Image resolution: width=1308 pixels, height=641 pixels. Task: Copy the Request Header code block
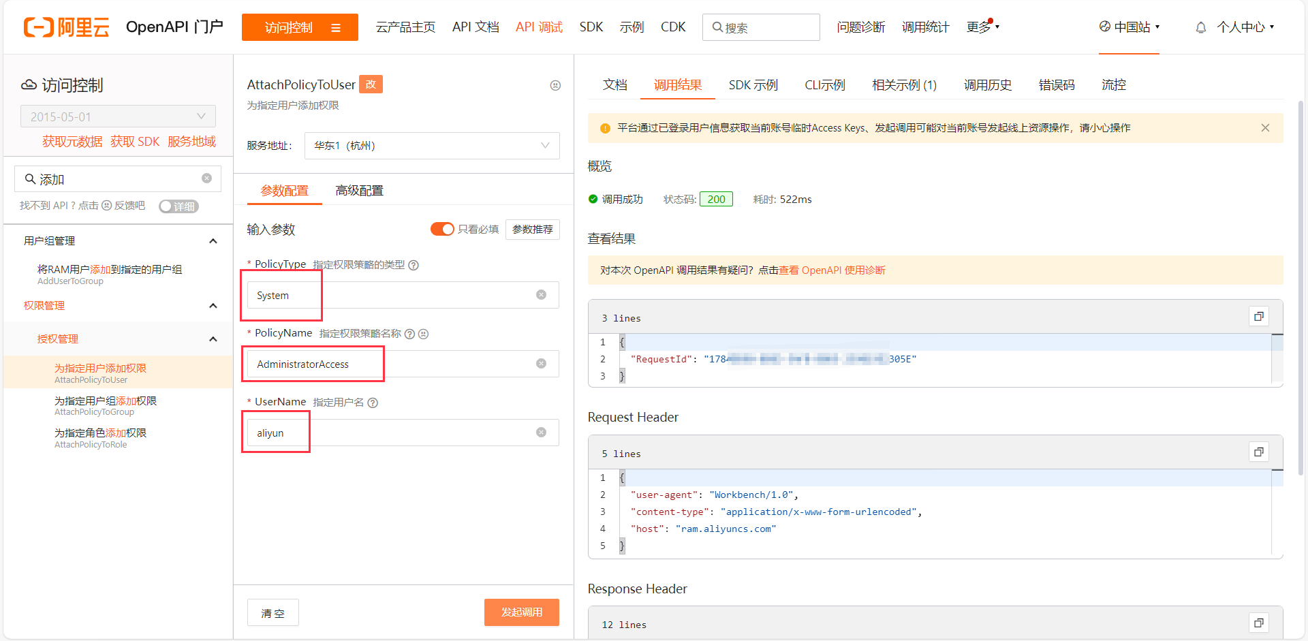(1259, 452)
